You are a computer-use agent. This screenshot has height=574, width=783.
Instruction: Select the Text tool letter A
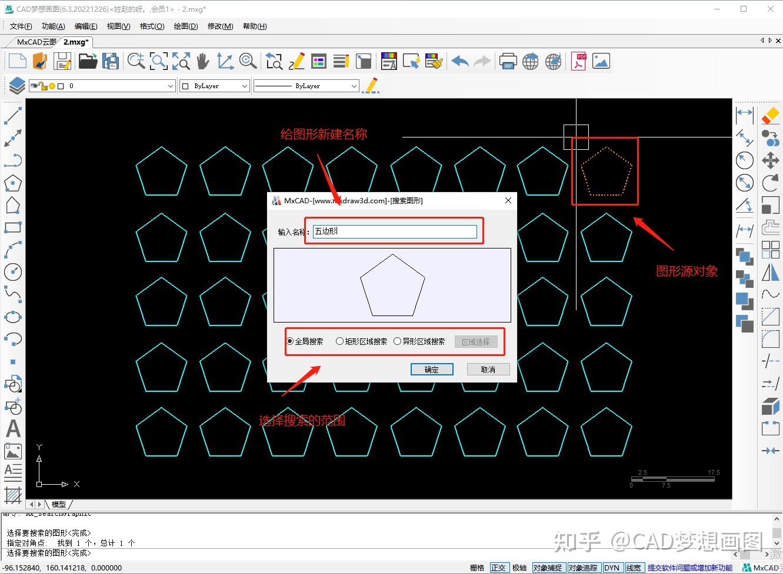coord(13,429)
